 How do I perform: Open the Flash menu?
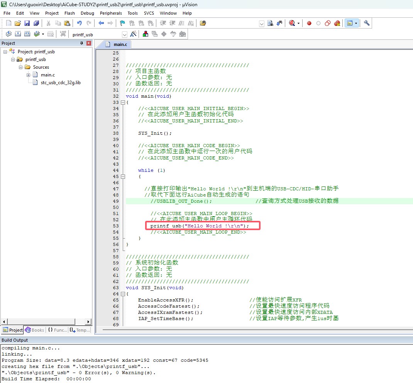coord(69,13)
